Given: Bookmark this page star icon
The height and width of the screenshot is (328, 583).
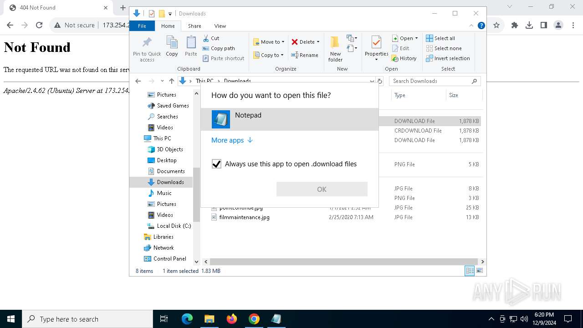Looking at the screenshot, I should tap(496, 26).
